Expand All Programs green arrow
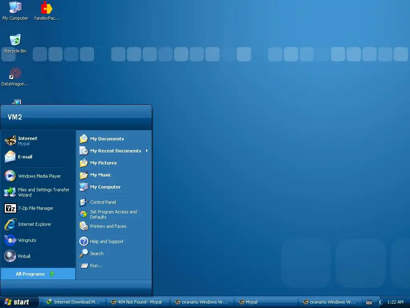Viewport: 410px width, 308px height. point(52,274)
